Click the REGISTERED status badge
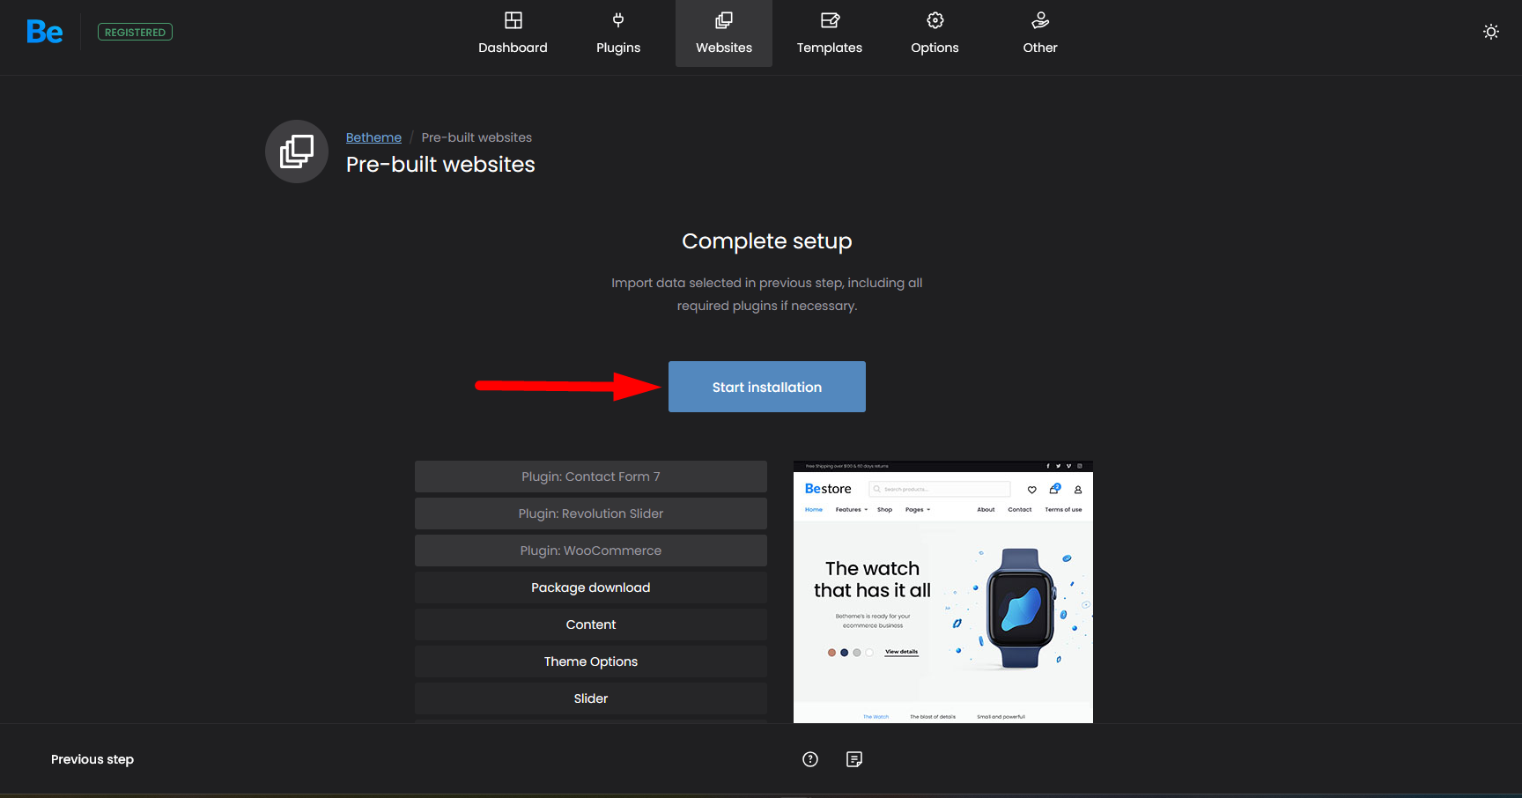 click(x=135, y=33)
